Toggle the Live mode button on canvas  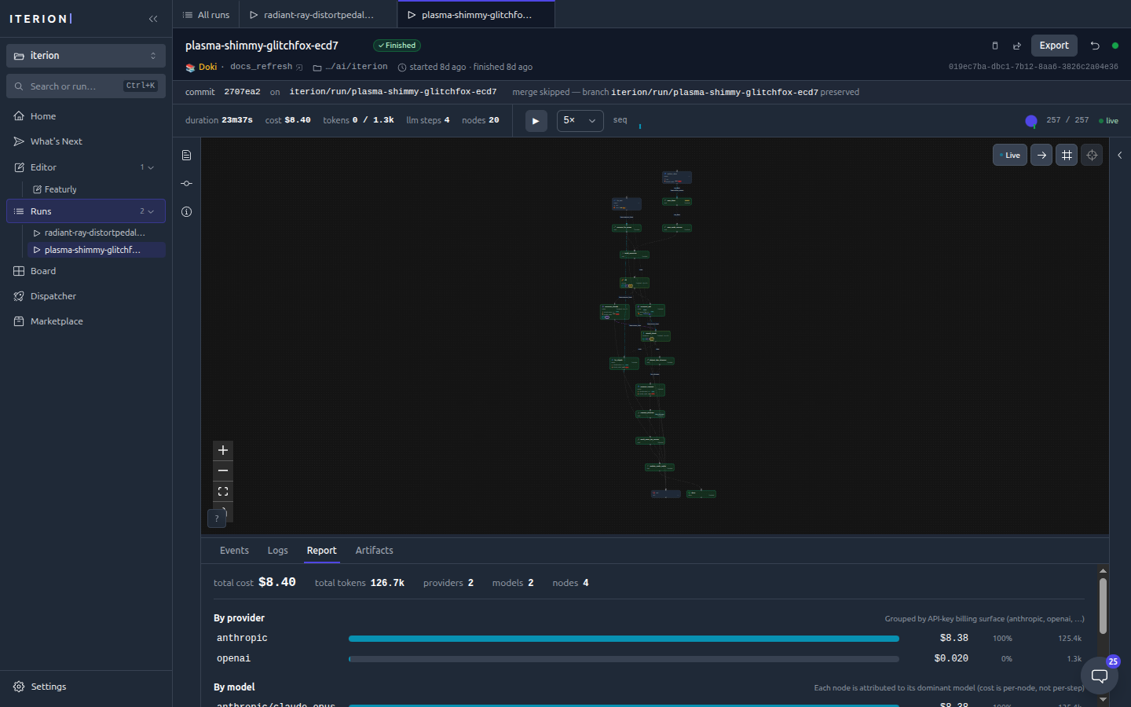1010,155
